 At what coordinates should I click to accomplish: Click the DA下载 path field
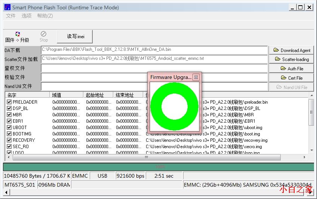pos(154,50)
